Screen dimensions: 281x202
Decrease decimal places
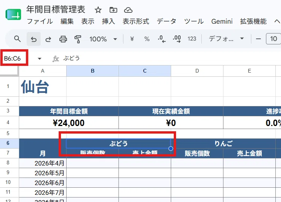162,39
